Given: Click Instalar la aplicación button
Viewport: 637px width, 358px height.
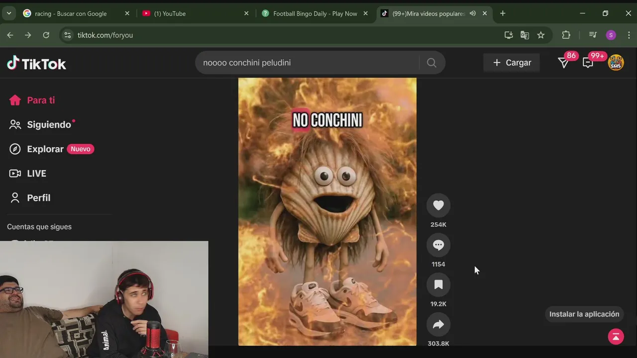Looking at the screenshot, I should coord(584,314).
